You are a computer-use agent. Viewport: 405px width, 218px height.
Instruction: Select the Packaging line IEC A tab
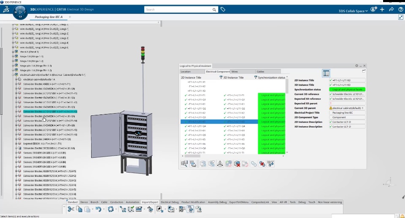[49, 17]
